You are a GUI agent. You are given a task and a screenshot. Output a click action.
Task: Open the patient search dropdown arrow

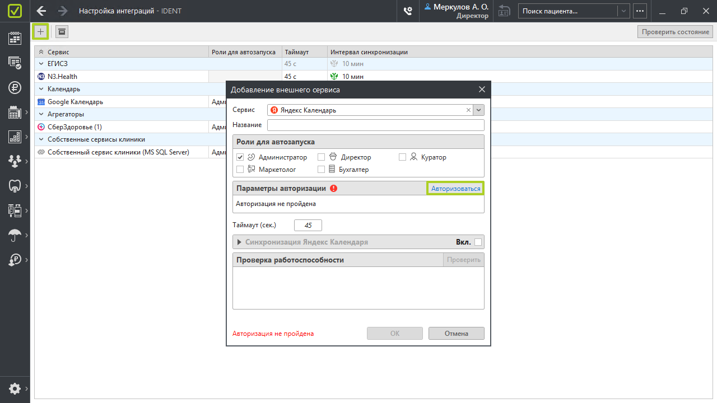tap(623, 11)
